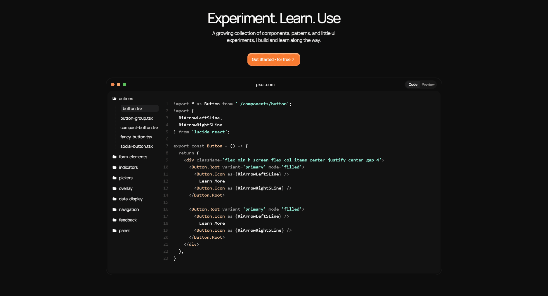Screen dimensions: 548x296
Task: Open the button.tsx file
Action: [x=133, y=109]
